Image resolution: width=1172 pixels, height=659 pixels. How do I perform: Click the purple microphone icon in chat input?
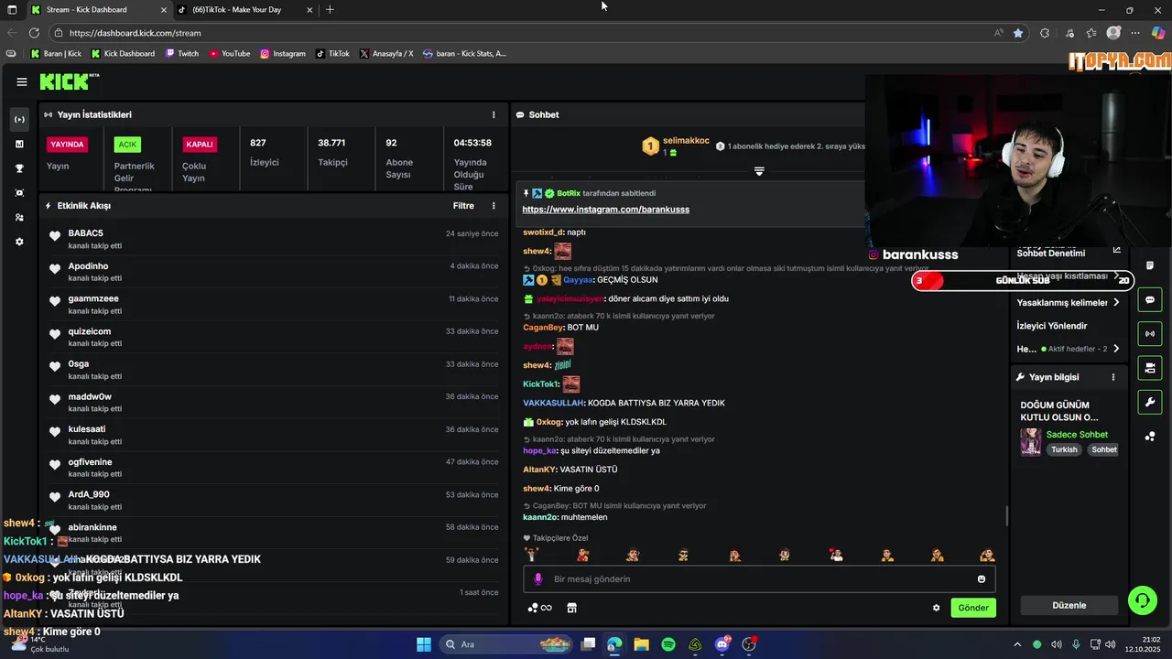(x=538, y=579)
